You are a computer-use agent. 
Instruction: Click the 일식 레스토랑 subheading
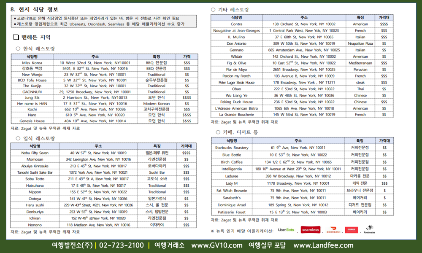pyautogui.click(x=39, y=138)
